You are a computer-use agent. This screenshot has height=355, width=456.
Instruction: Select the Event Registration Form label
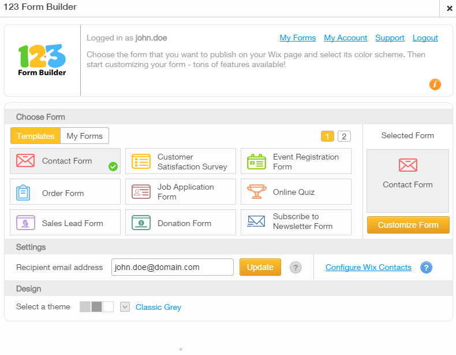(x=306, y=162)
